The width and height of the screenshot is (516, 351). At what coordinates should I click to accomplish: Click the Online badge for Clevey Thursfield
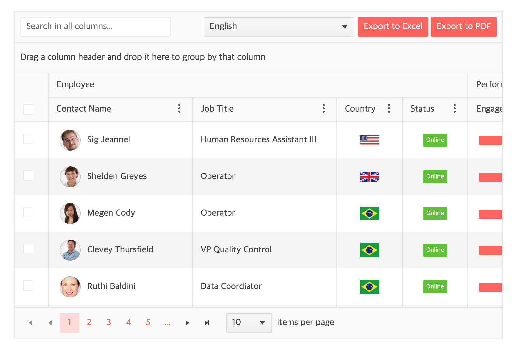point(435,250)
